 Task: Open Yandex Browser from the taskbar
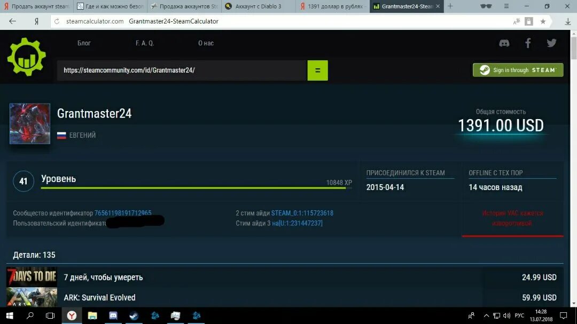pyautogui.click(x=72, y=315)
